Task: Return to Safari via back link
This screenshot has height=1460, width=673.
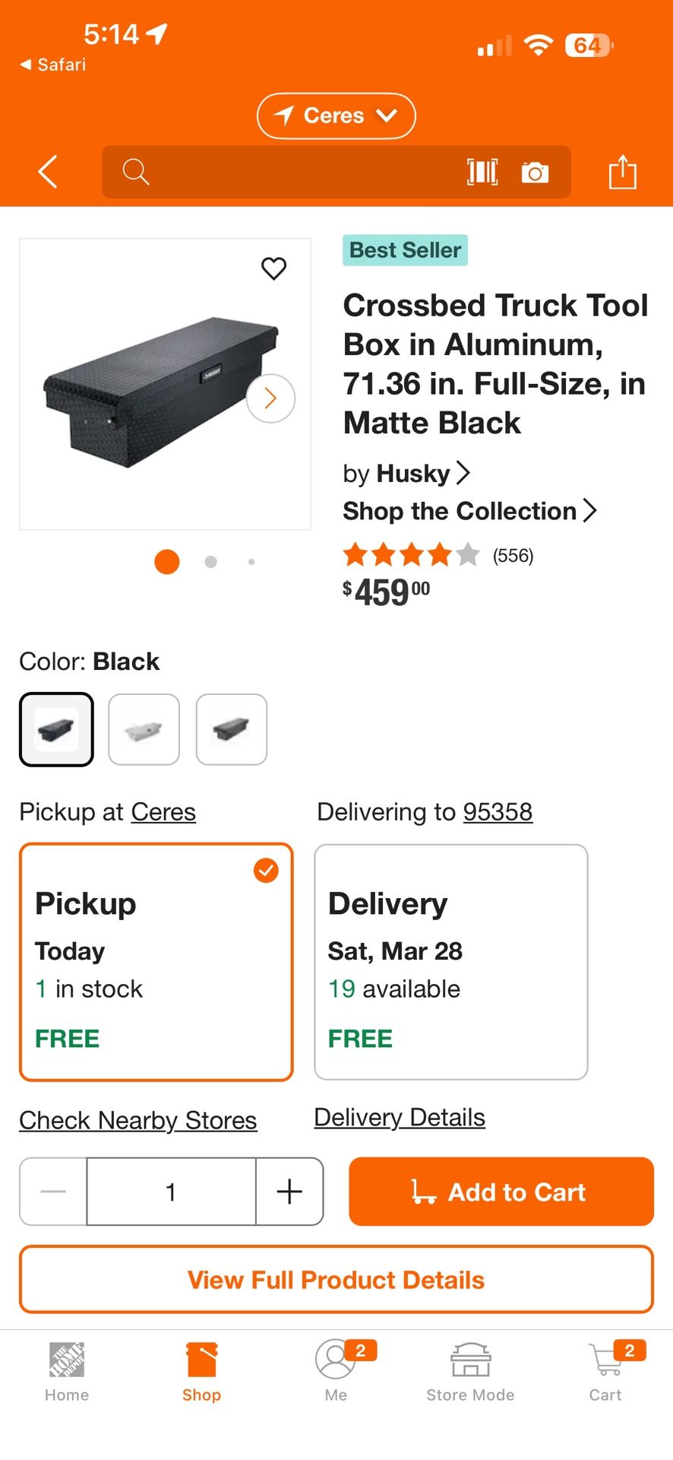Action: [53, 65]
